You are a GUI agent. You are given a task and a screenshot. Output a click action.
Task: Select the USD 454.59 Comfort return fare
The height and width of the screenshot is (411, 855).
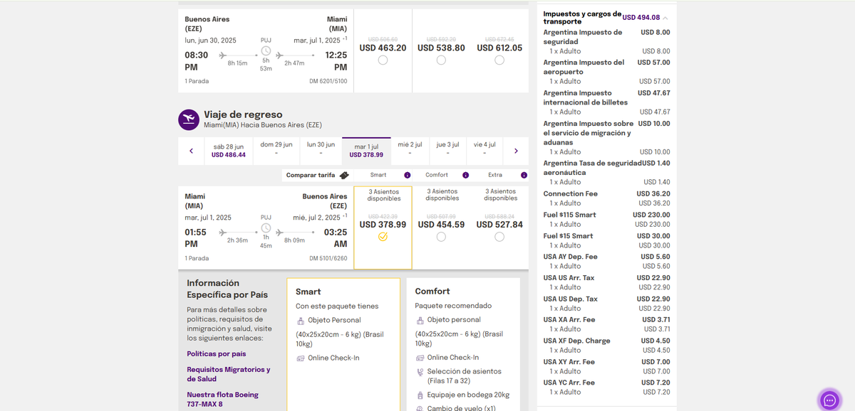(441, 237)
